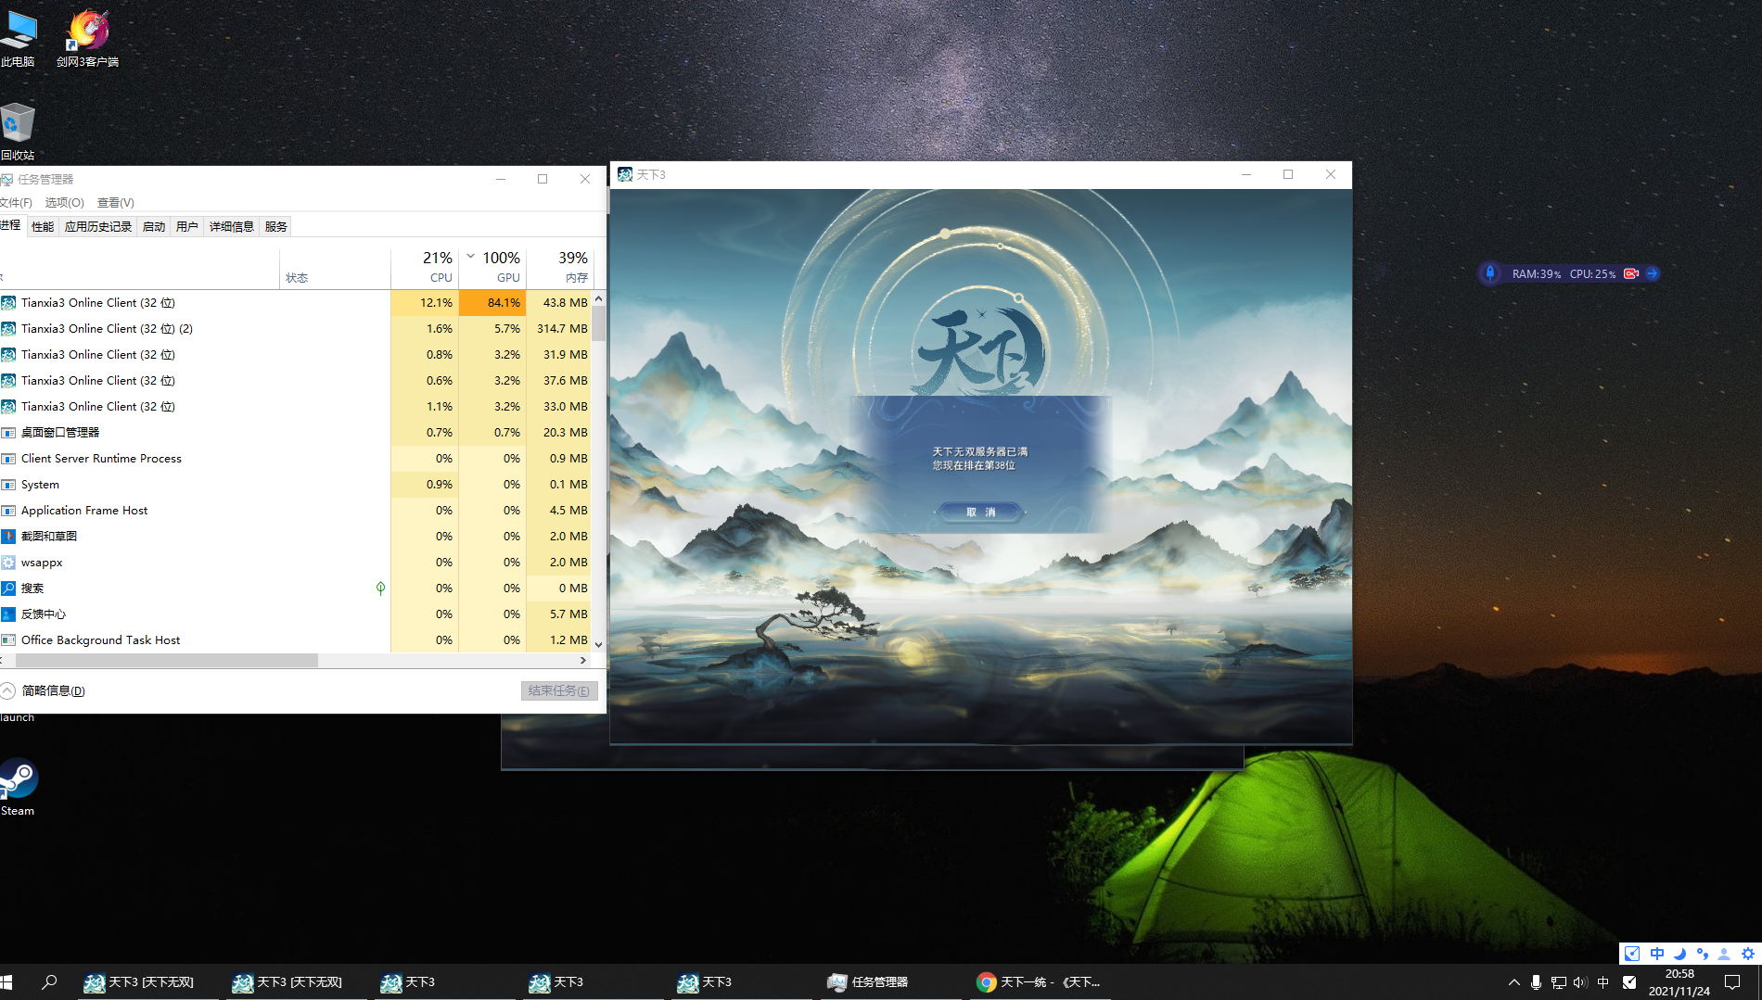Toggle 中 Chinese mode in IME toolbar
The image size is (1762, 1000).
coord(1656,954)
